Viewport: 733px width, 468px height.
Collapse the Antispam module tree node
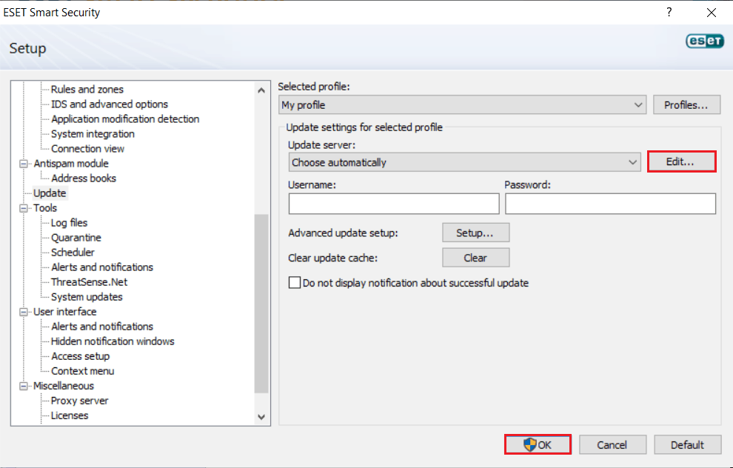pyautogui.click(x=24, y=164)
